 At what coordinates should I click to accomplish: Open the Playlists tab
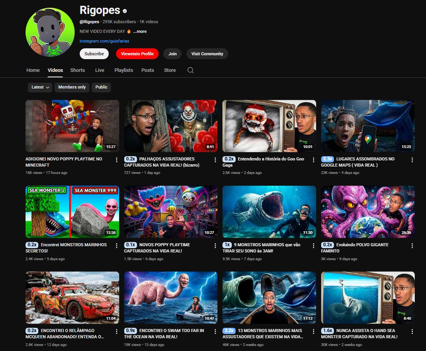tap(123, 70)
